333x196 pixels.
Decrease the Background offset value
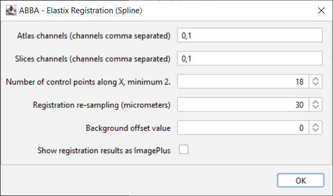[316, 130]
